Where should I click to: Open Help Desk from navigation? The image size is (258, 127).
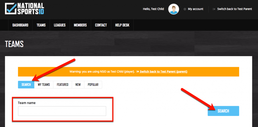pos(122,25)
